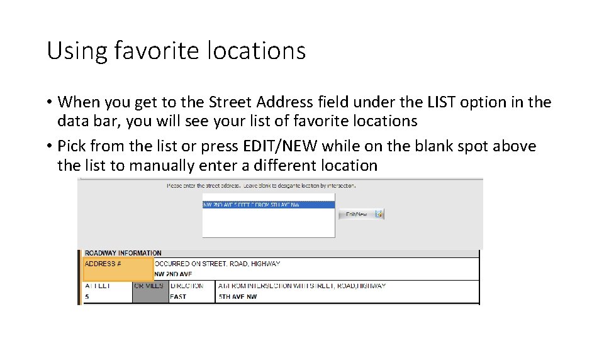604x339 pixels.
Task: Click the OR MILES grey cell
Action: (150, 292)
